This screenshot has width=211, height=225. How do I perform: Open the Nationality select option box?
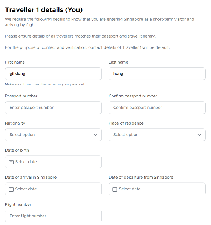pos(54,135)
